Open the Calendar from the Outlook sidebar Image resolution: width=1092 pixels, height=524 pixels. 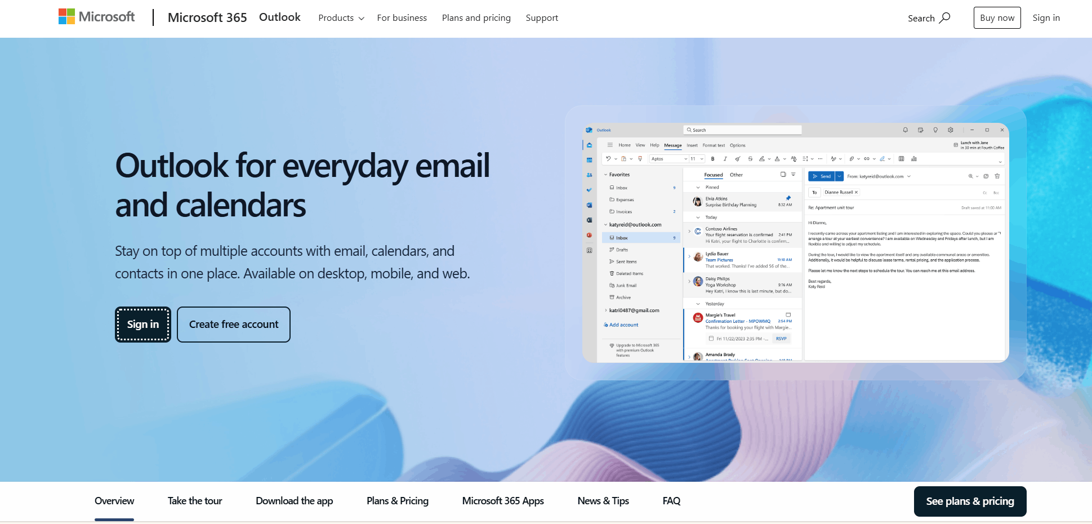[589, 160]
